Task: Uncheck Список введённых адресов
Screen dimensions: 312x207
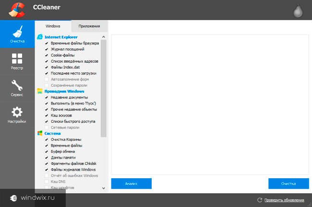Action: 47,61
